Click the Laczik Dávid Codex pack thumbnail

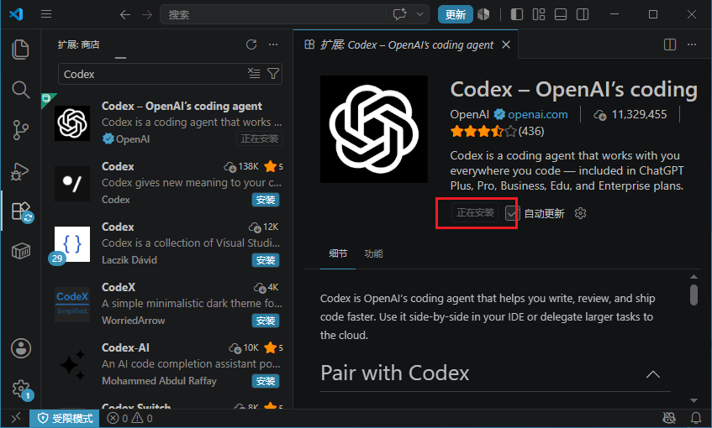point(72,244)
